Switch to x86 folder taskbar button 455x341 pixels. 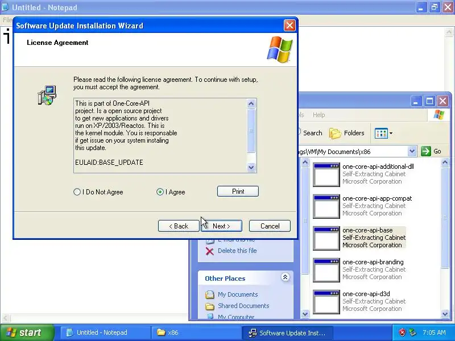196,332
